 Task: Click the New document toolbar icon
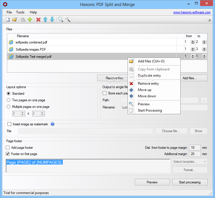coord(8,19)
